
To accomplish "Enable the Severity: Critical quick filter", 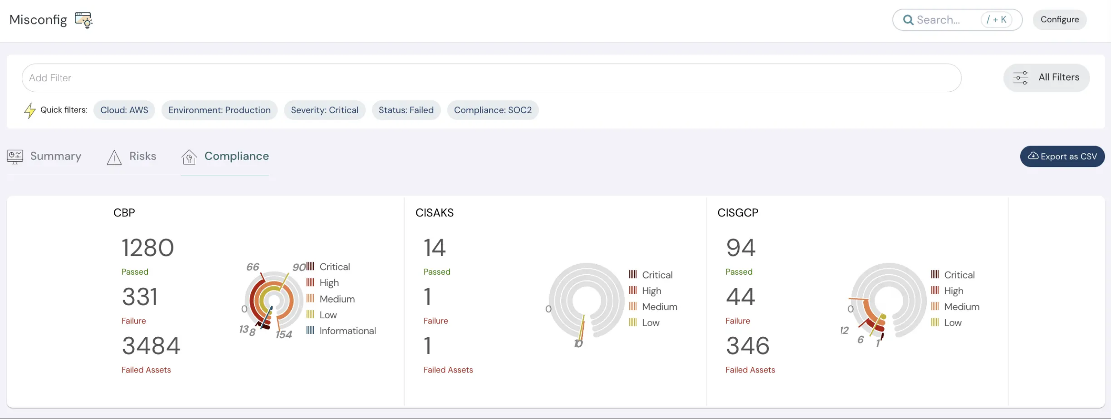I will [x=324, y=110].
